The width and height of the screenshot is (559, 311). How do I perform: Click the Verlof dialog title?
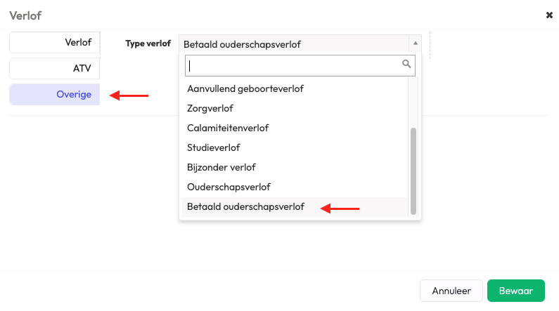[25, 15]
